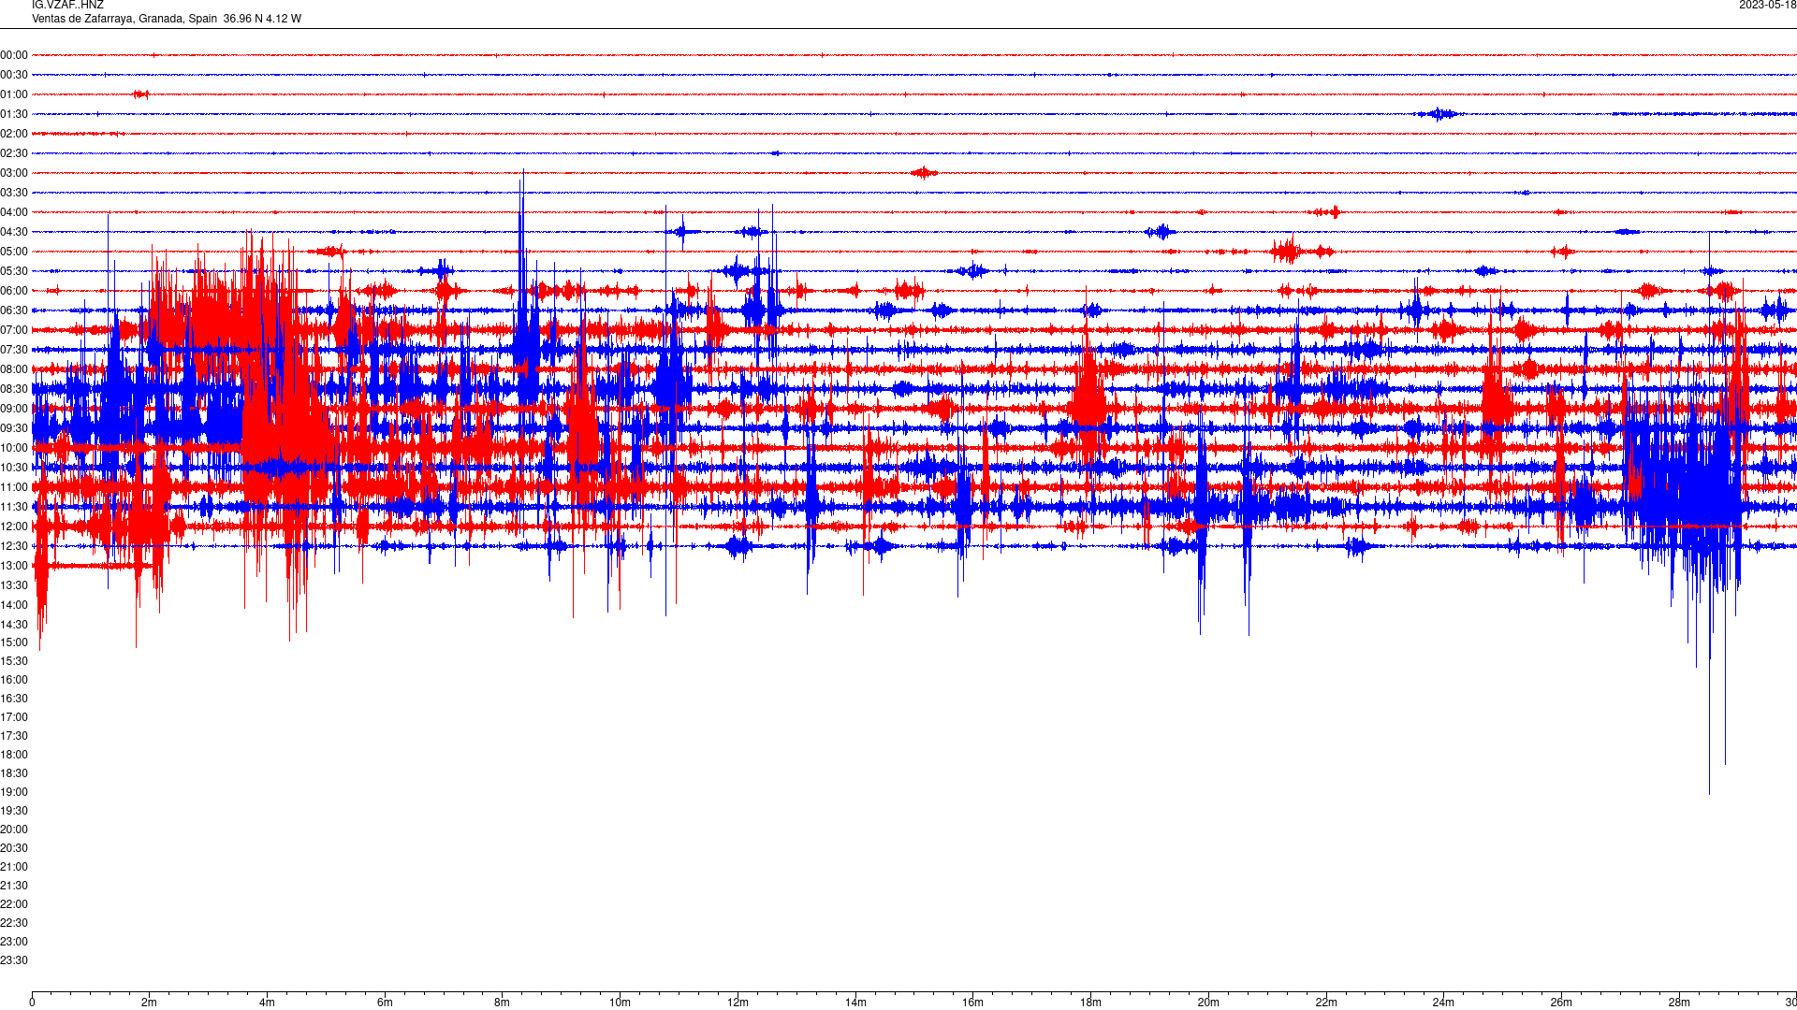This screenshot has width=1797, height=1010.
Task: Click the 22m tick on the minute axis
Action: (1326, 1003)
